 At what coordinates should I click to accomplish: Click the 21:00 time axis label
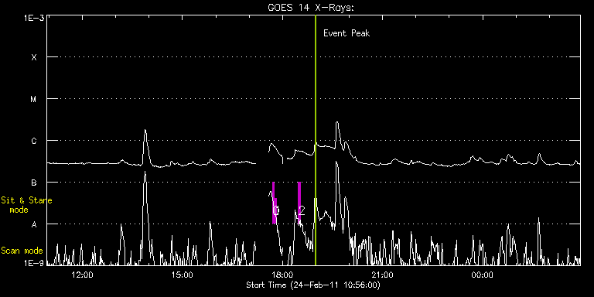click(x=382, y=275)
